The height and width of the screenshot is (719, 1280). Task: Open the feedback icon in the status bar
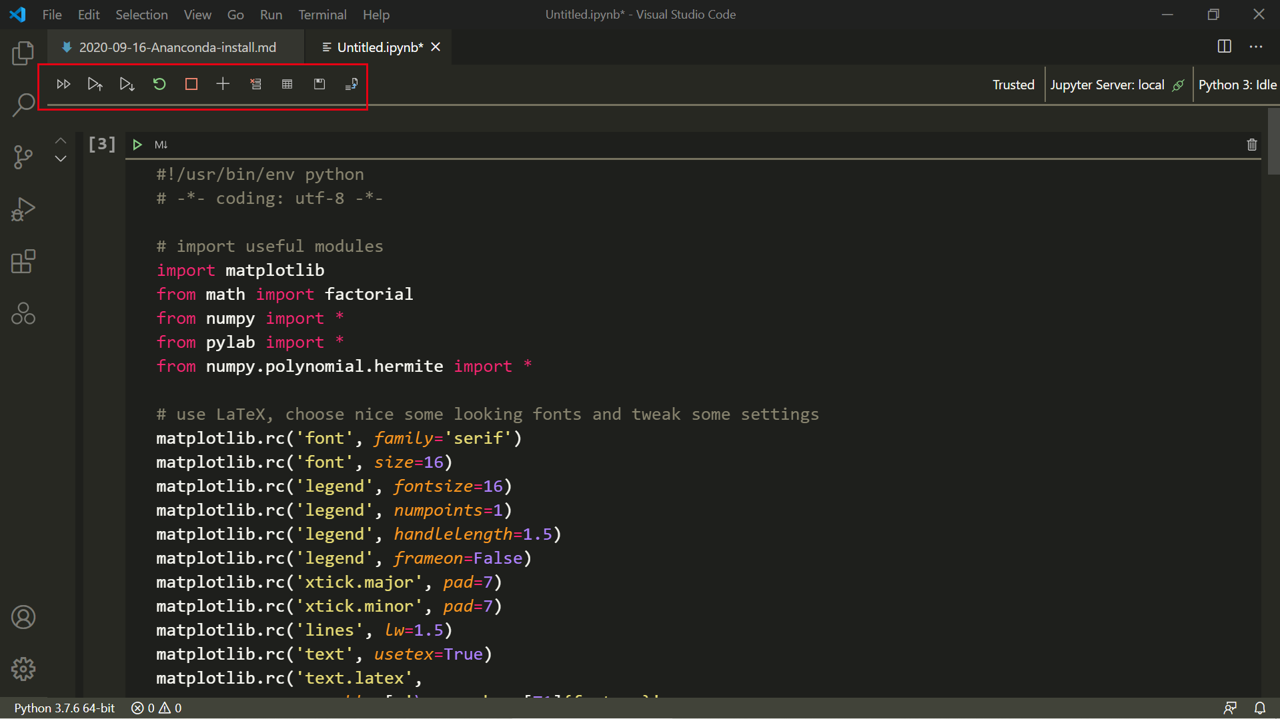click(x=1230, y=708)
